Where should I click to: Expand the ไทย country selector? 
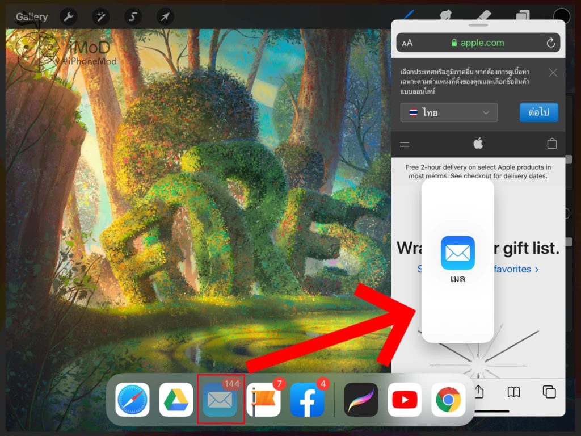tap(448, 112)
